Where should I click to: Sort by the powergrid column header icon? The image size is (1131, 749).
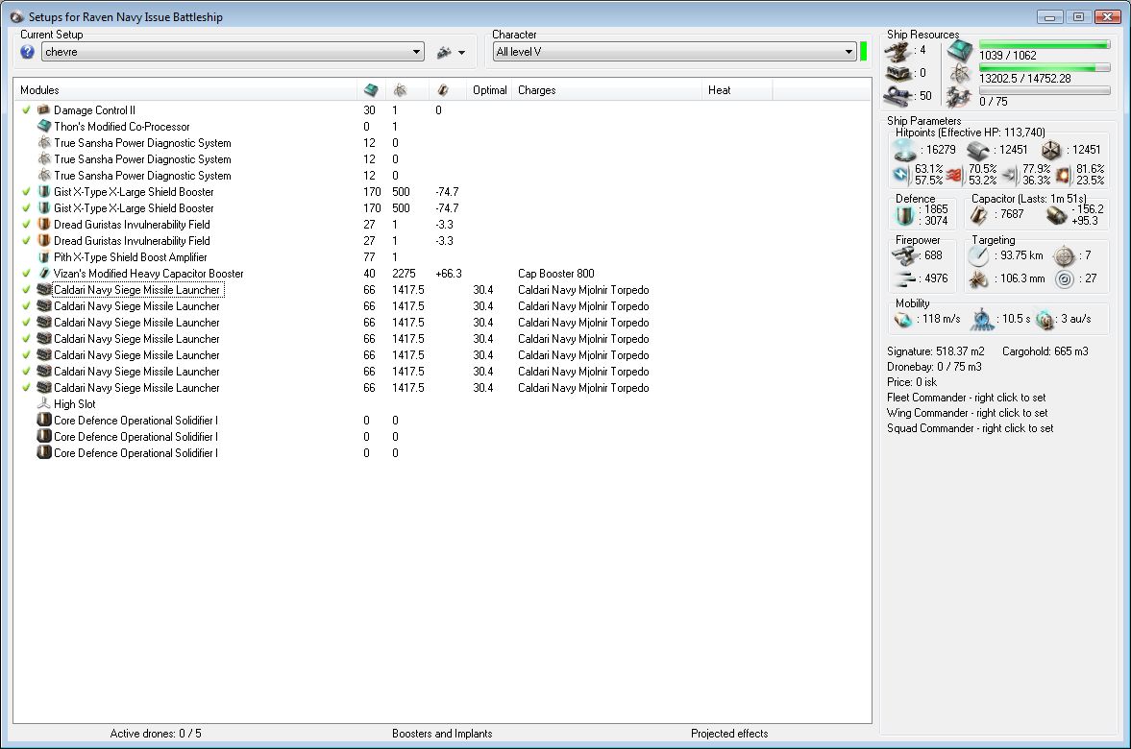[x=400, y=90]
